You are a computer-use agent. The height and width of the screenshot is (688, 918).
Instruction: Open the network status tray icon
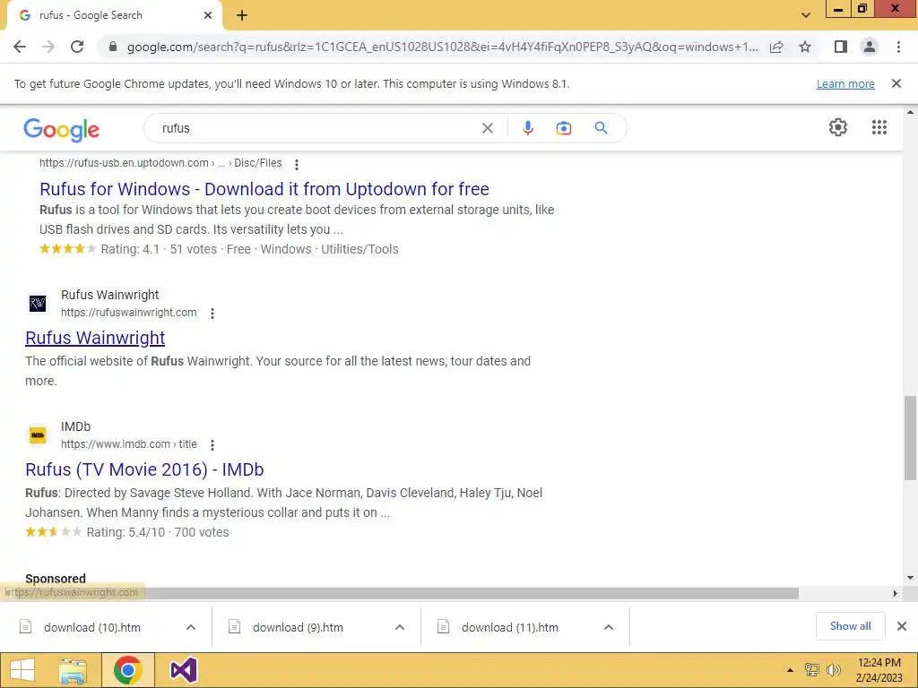click(811, 670)
